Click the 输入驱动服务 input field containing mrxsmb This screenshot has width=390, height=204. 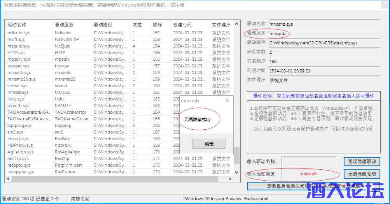(x=310, y=174)
